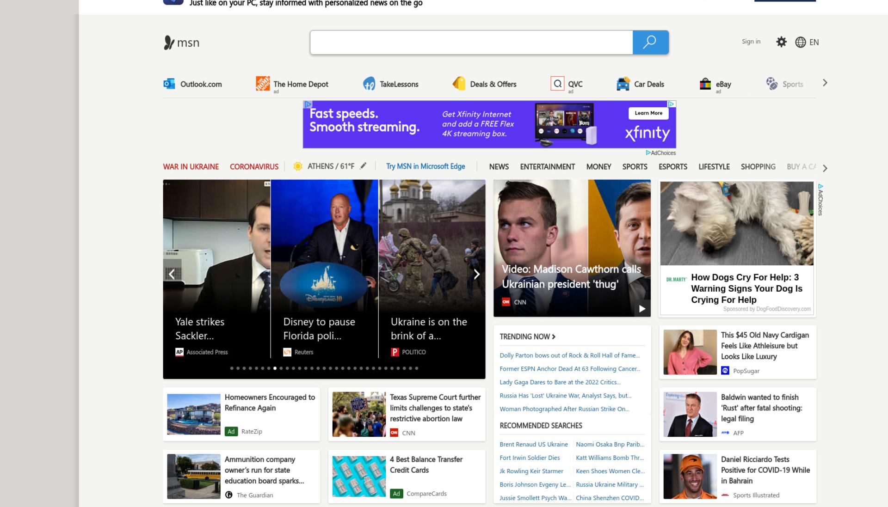
Task: Open Naomi Osaka Bnp Parib search
Action: (610, 444)
